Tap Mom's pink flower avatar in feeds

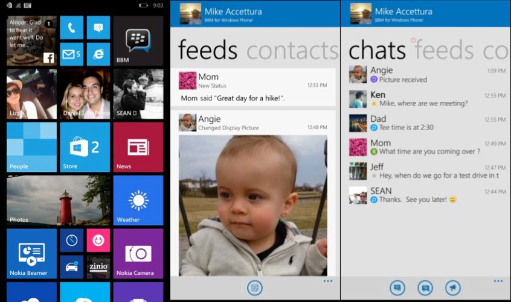tap(187, 80)
